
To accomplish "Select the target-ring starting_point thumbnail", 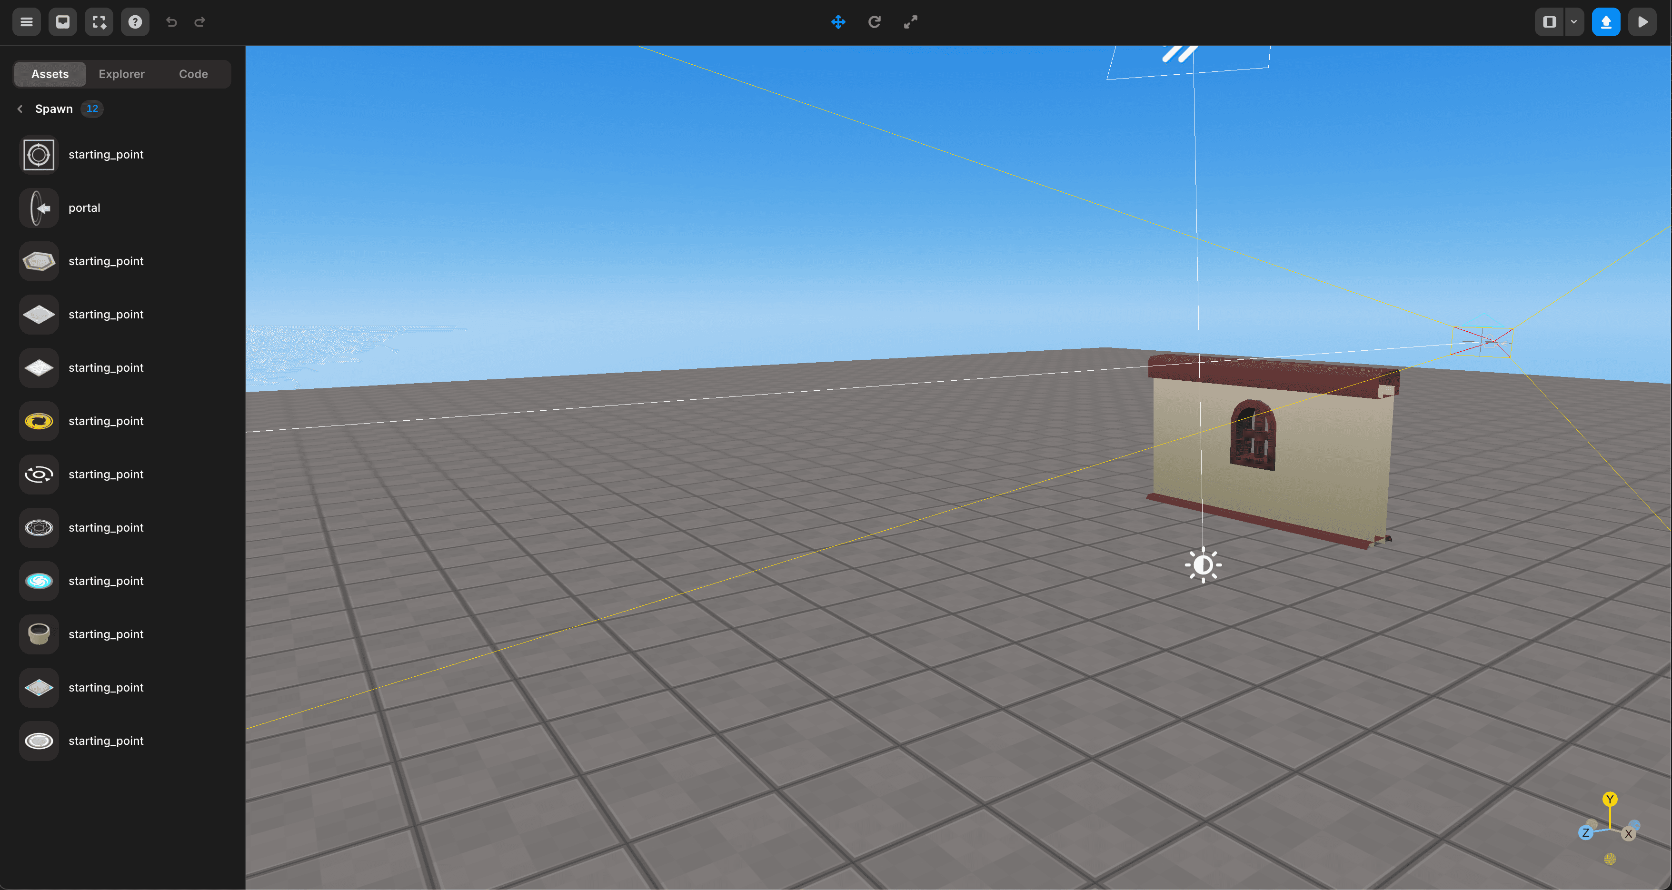I will 39,154.
